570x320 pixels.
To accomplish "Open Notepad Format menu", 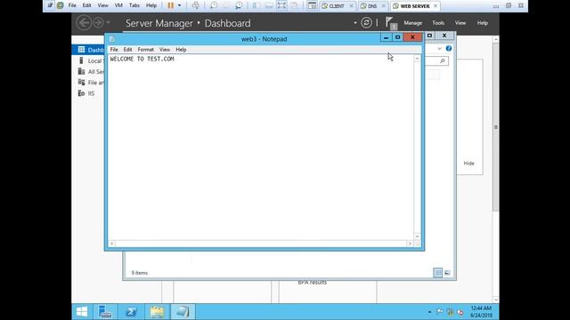I will pos(146,50).
